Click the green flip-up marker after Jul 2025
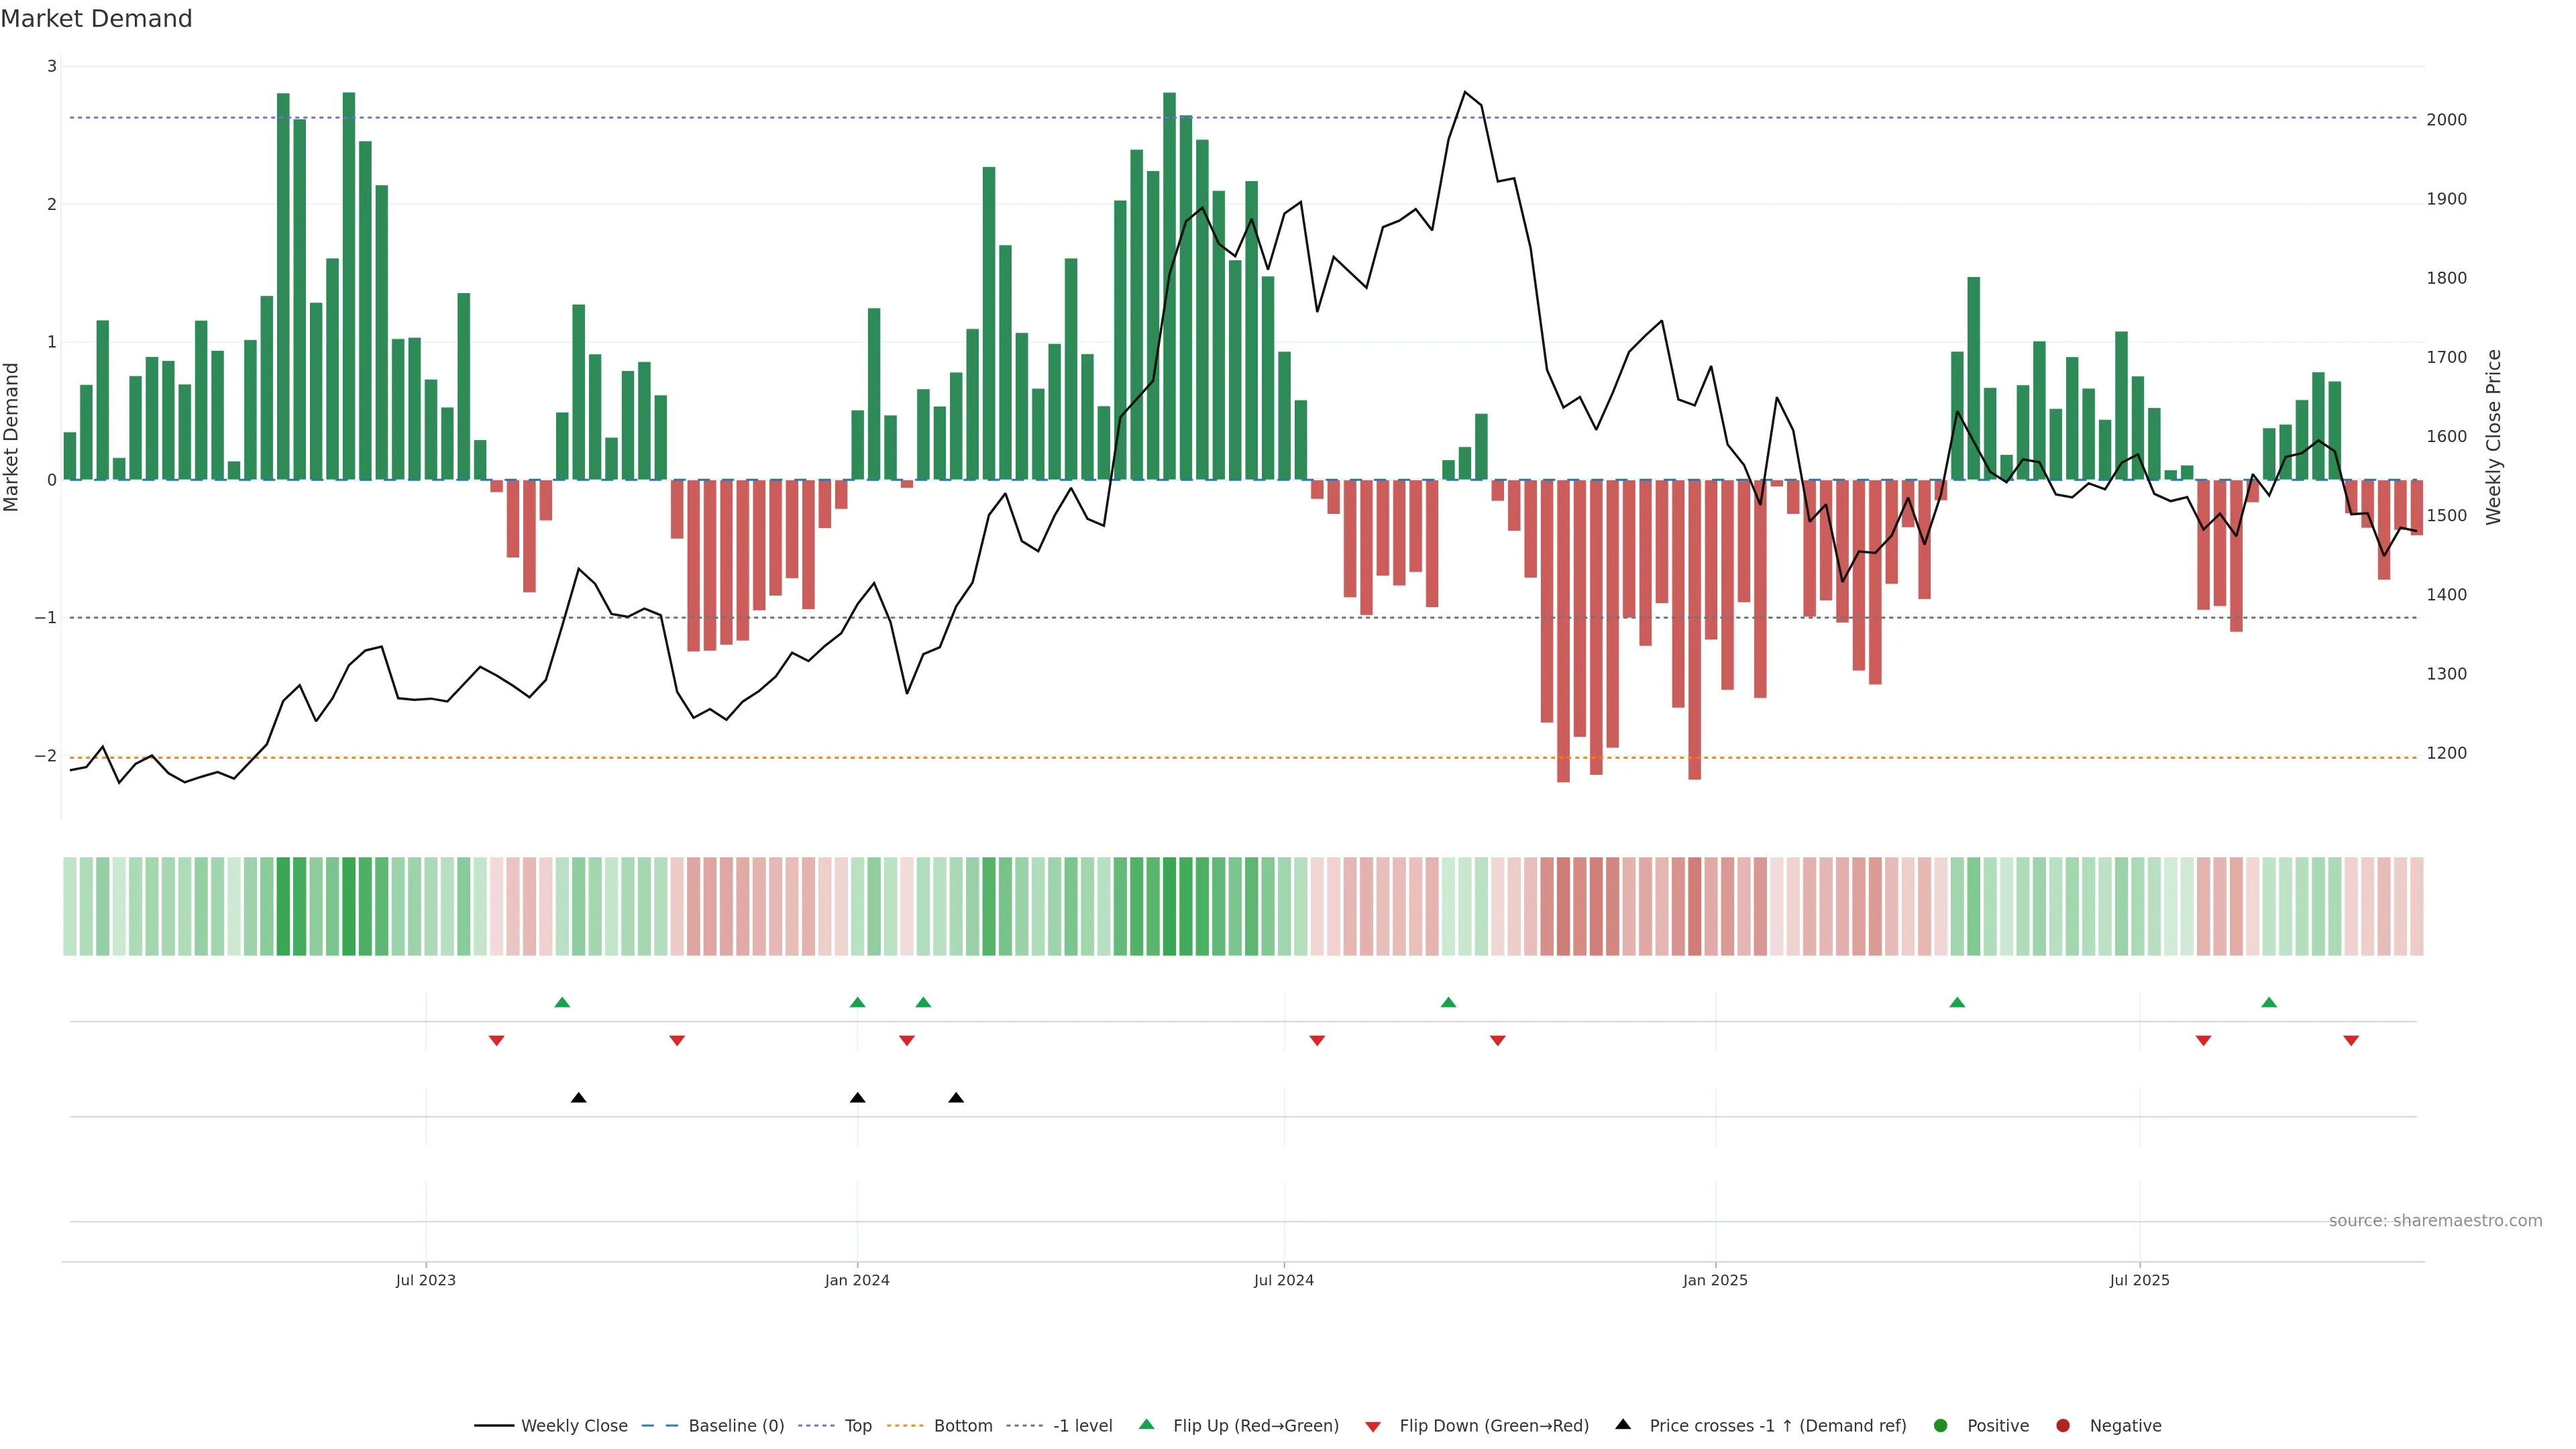 (2269, 1003)
